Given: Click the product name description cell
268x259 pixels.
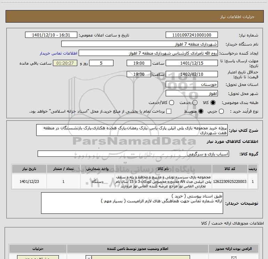Looking at the screenshot, I should click(163, 181).
